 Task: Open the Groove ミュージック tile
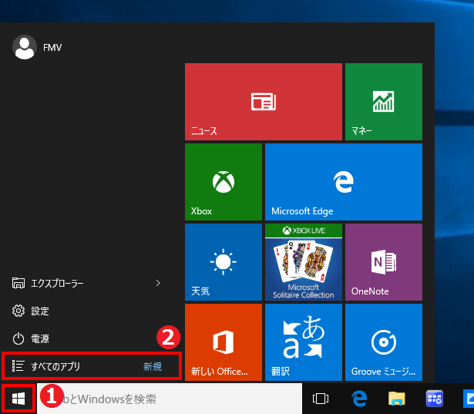pos(384,342)
